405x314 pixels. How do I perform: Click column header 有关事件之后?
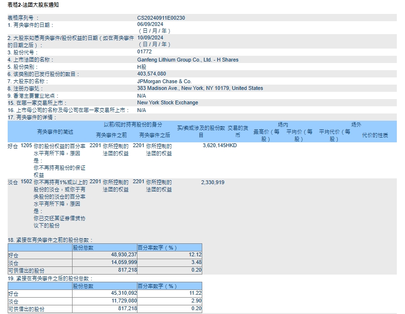coord(155,135)
